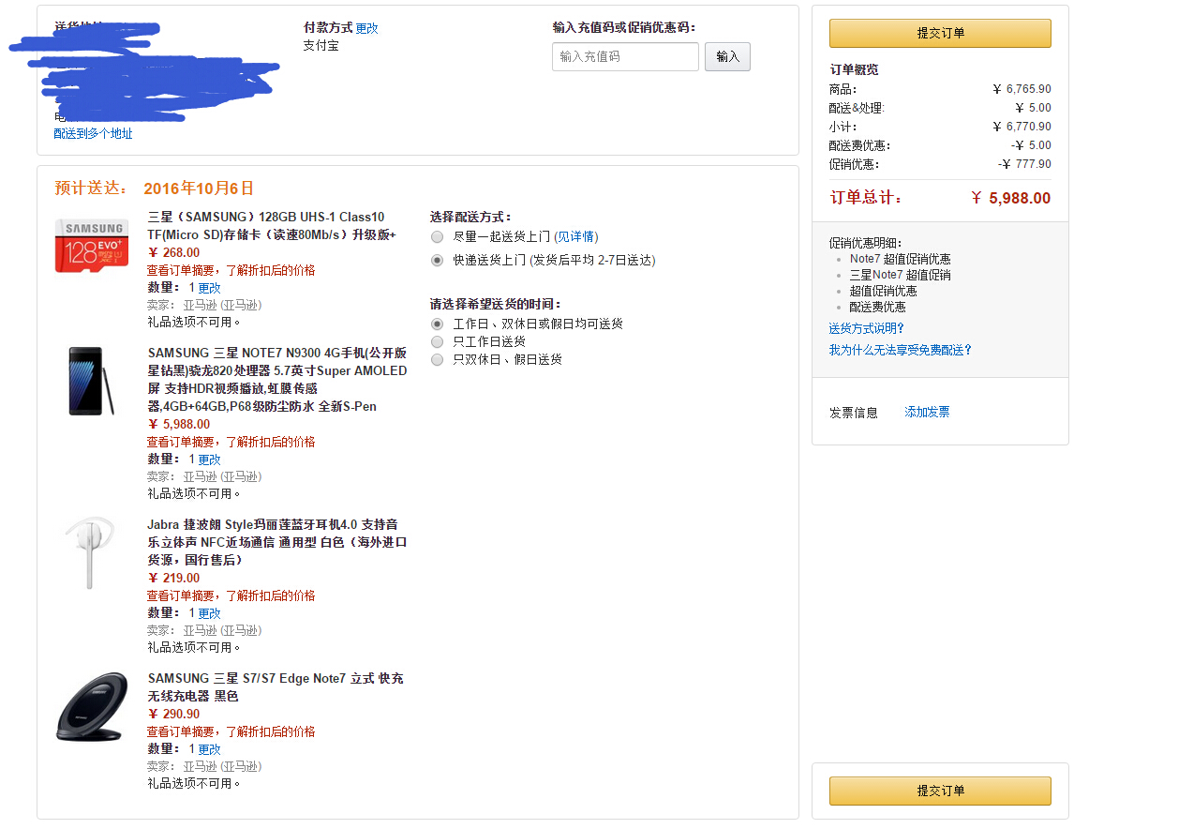1193x829 pixels.
Task: Click the Jabra Bluetooth headset image
Action: coord(90,552)
